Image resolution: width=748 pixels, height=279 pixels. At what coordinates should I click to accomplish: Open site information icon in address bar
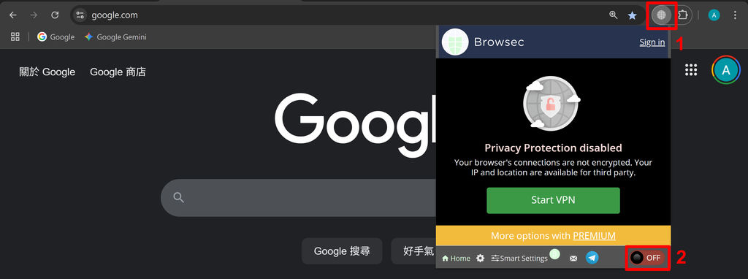(80, 15)
